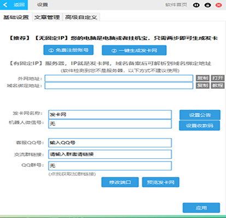The image size is (226, 218).
Task: Switch to the 基础设置 tab
Action: (16, 17)
